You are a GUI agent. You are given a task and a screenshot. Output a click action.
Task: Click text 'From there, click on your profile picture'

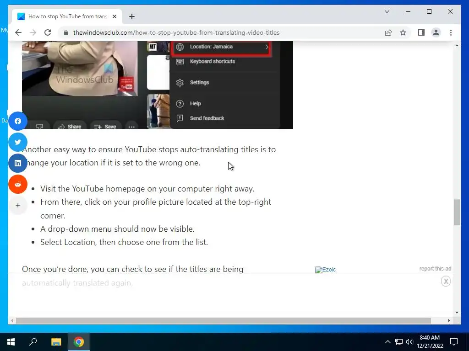(x=112, y=202)
